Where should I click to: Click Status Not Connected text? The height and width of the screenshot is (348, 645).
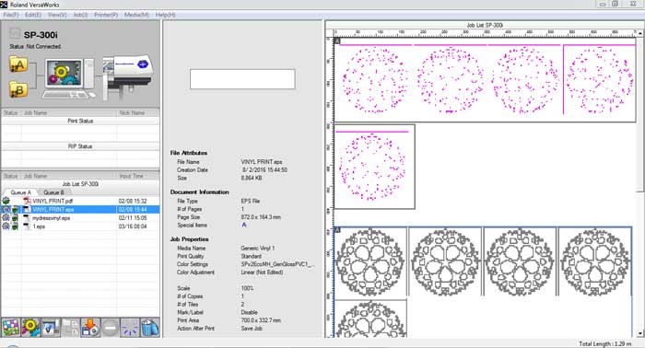(35, 46)
